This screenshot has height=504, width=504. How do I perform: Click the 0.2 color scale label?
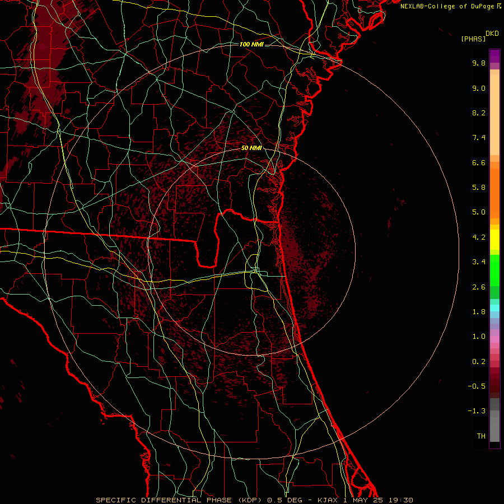pyautogui.click(x=479, y=362)
